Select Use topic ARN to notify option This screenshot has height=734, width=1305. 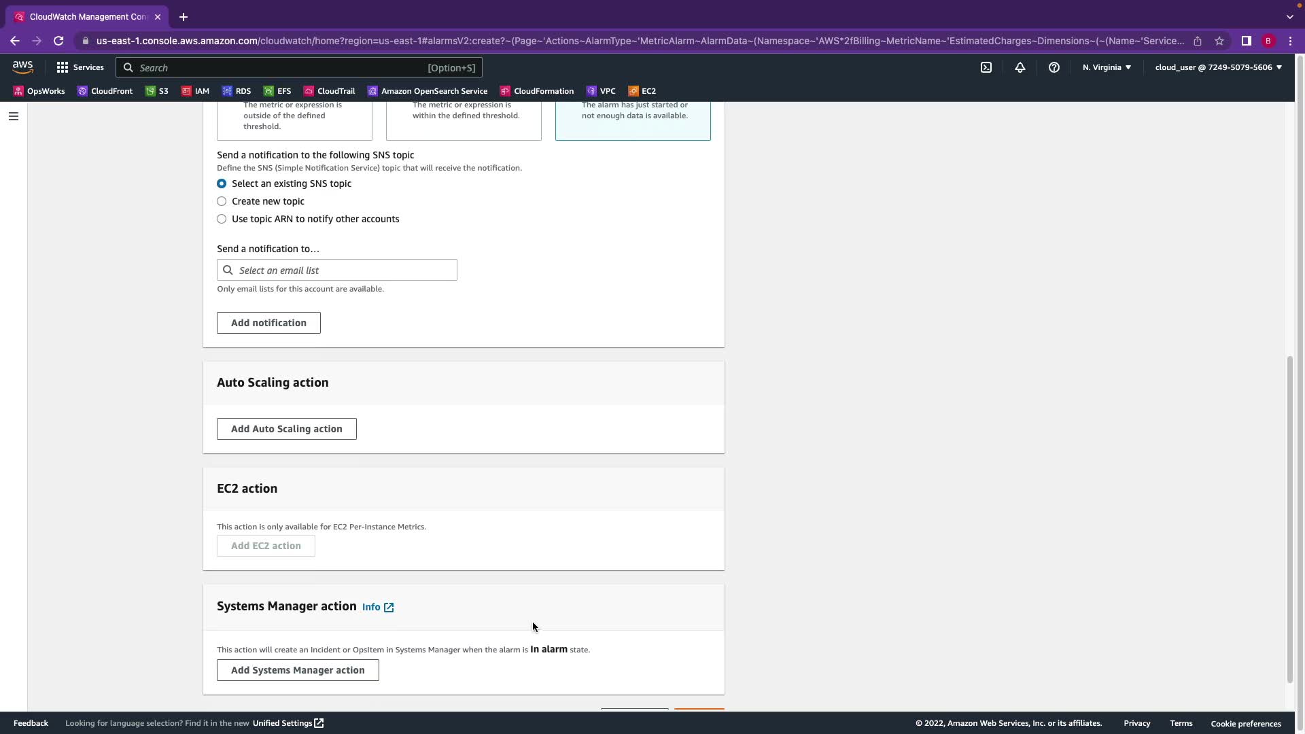tap(222, 219)
